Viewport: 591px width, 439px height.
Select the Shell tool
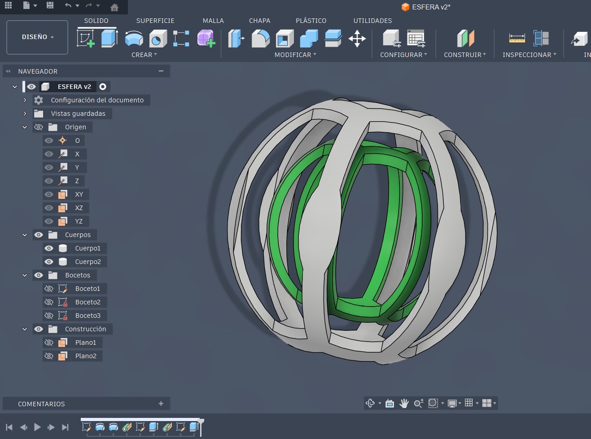coord(285,39)
